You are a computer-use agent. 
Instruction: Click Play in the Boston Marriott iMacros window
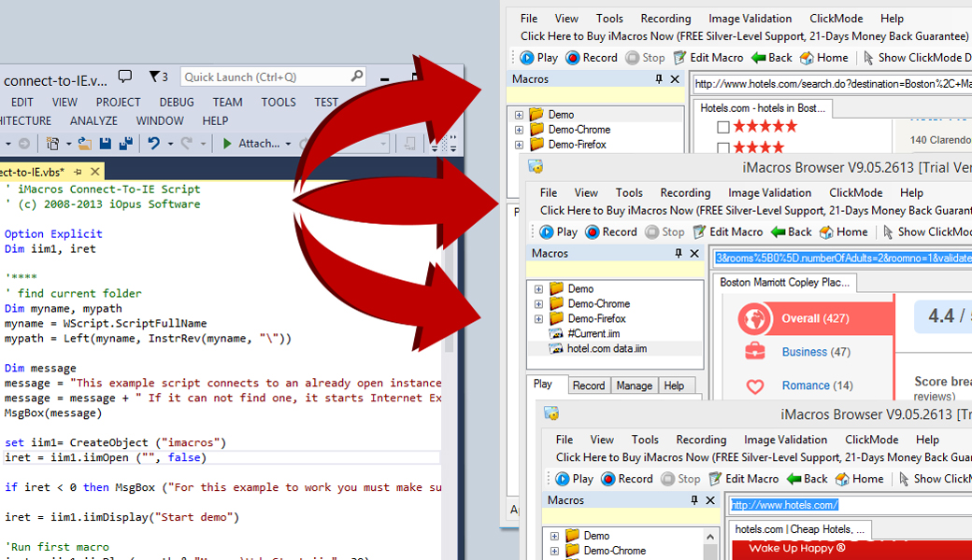[x=559, y=232]
